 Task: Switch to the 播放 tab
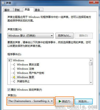click(8, 10)
